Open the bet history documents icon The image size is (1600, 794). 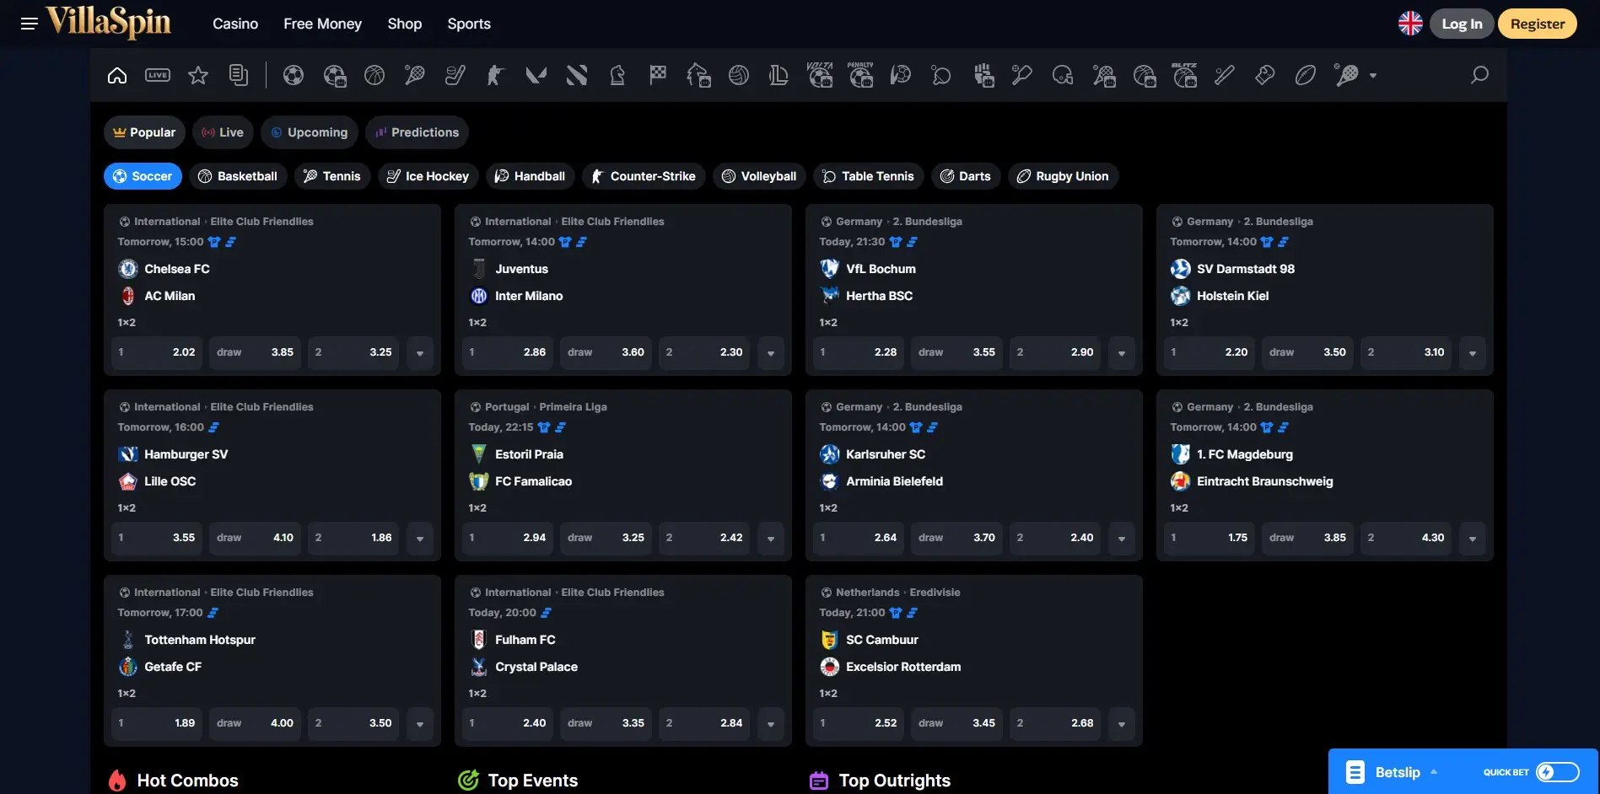[x=239, y=75]
